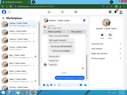The width and height of the screenshot is (127, 95).
Task: Open the browser zoom magnifier icon
Action: (x=103, y=6)
